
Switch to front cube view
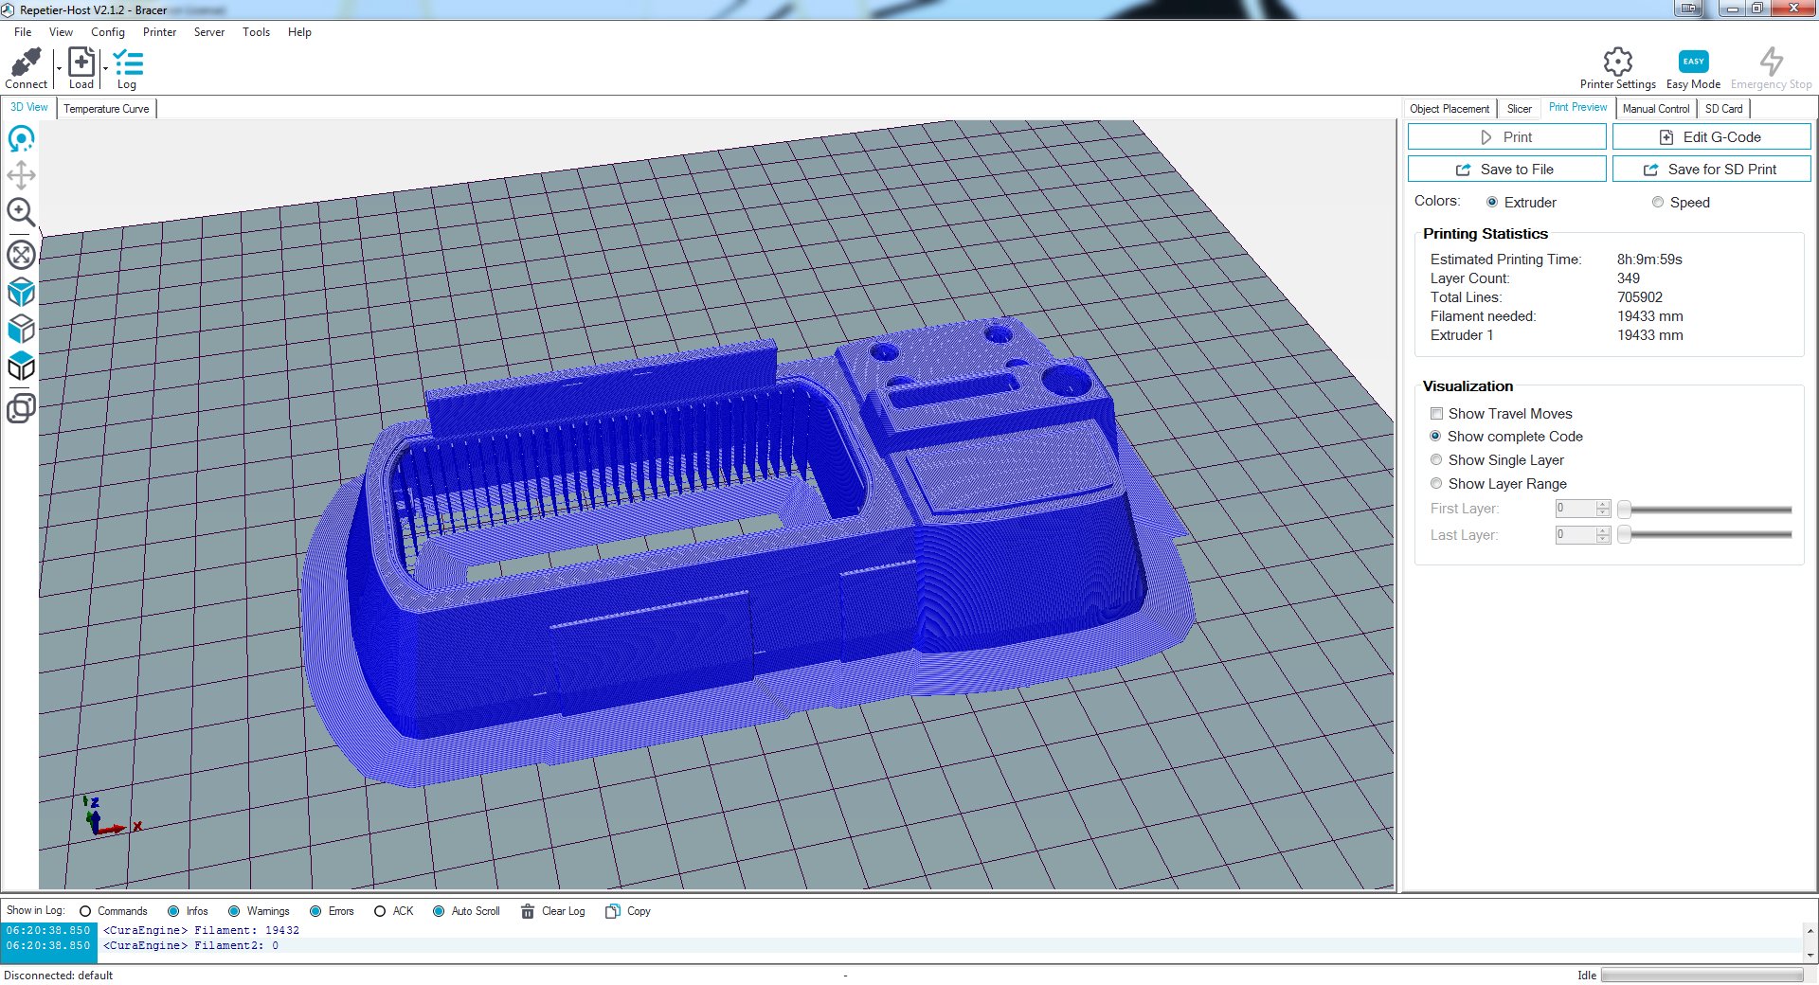21,329
